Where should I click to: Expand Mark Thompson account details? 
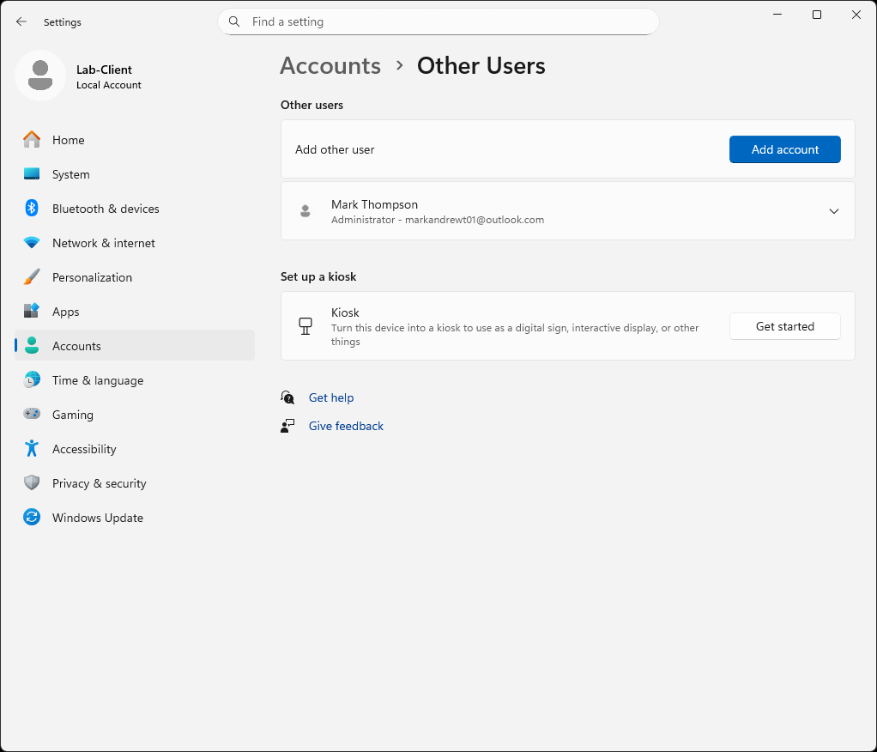click(x=833, y=210)
